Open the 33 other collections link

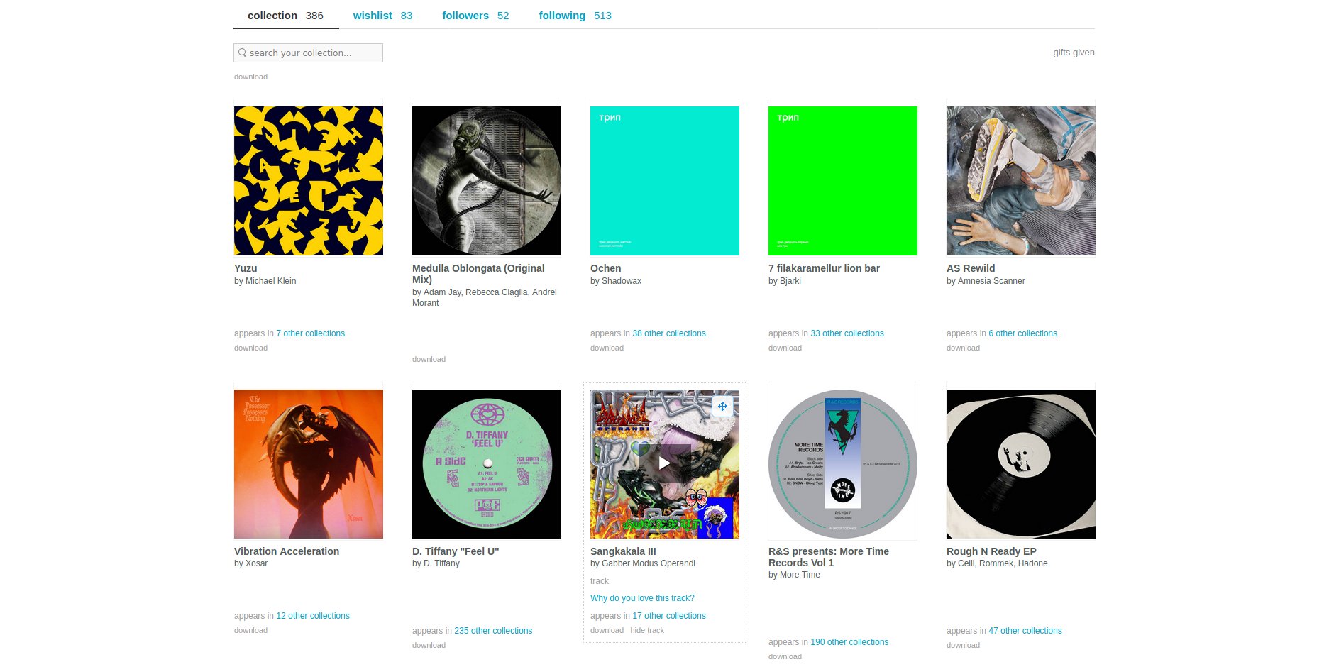(847, 333)
